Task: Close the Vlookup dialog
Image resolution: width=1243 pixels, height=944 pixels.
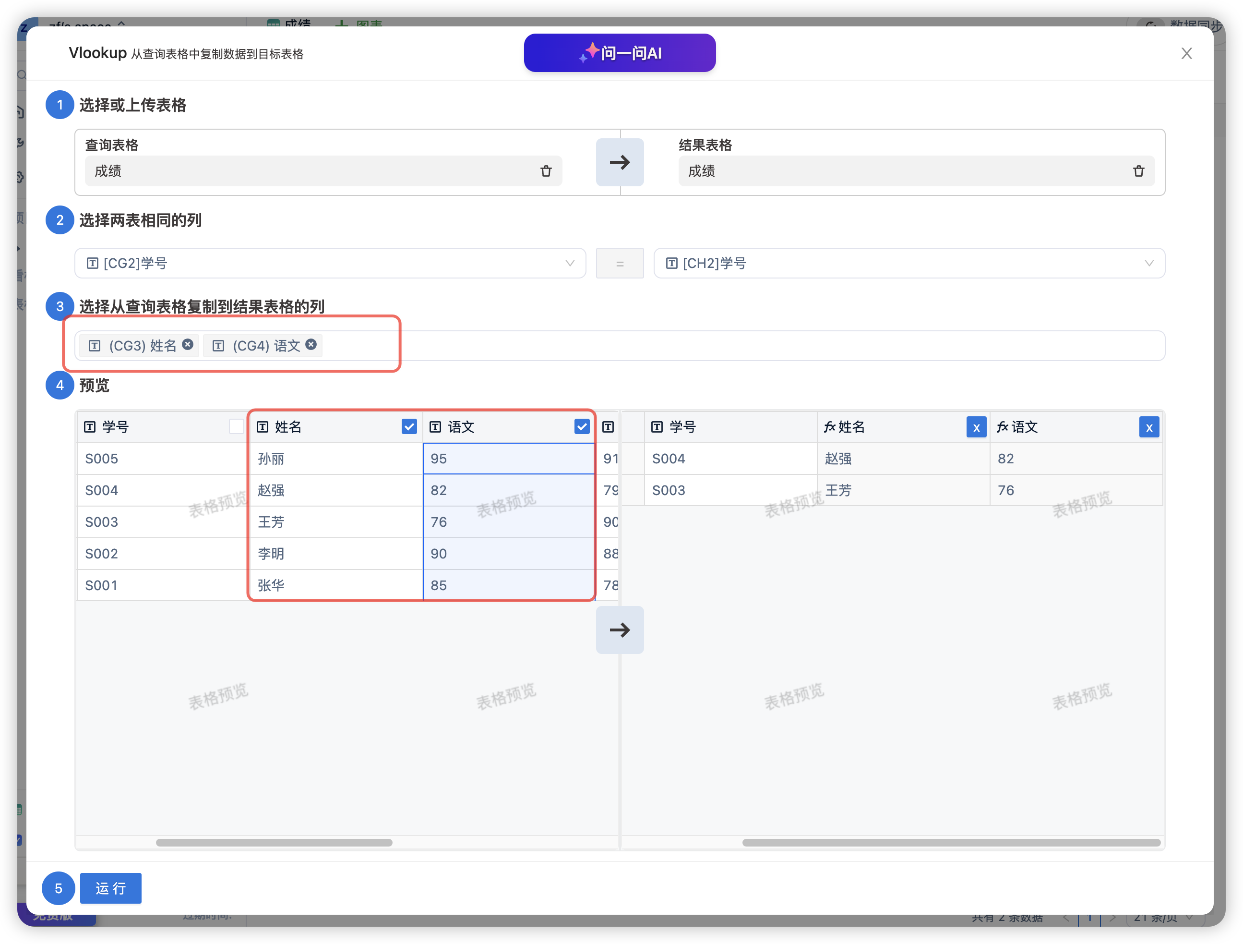Action: [x=1186, y=53]
